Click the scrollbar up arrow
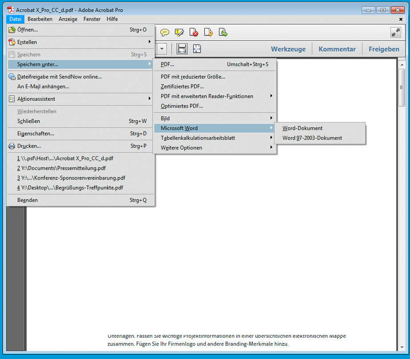The height and width of the screenshot is (359, 410). (402, 64)
